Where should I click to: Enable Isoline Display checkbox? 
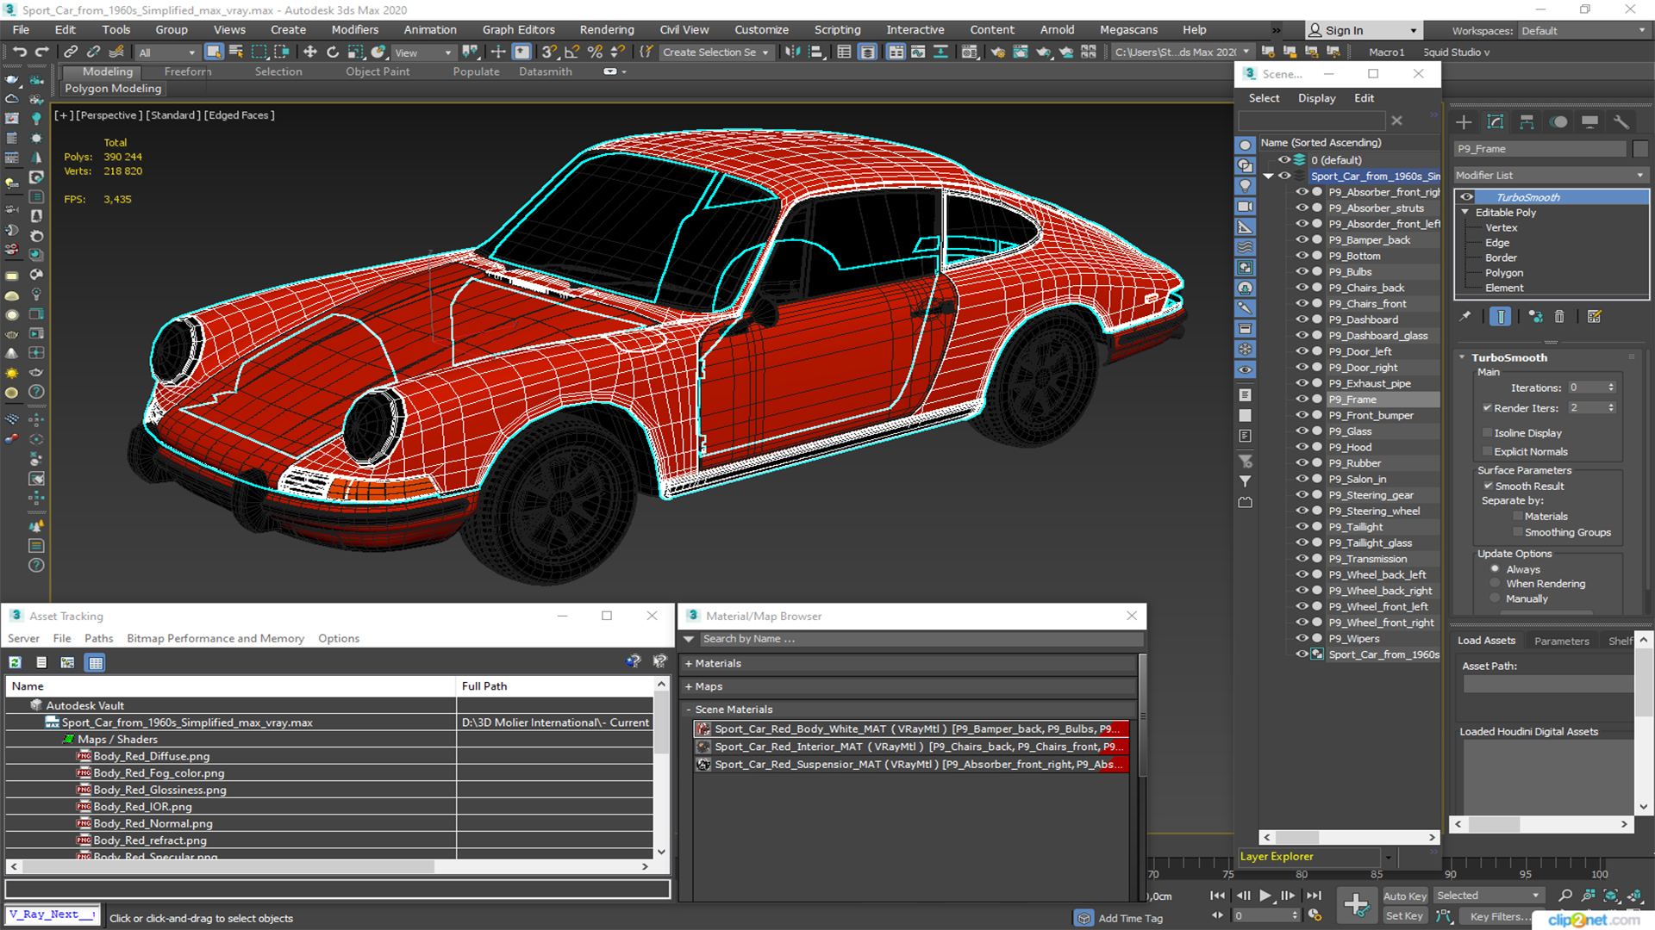(x=1487, y=432)
